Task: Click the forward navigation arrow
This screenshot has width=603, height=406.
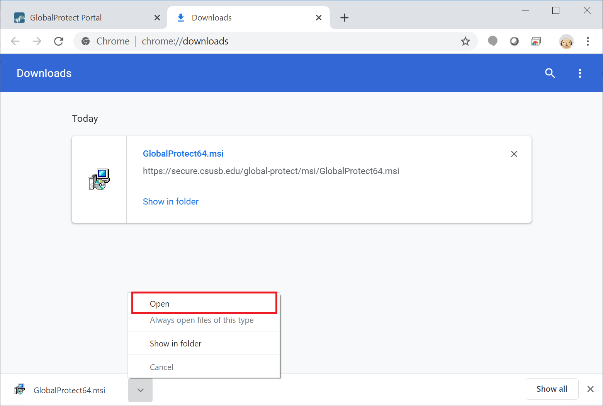Action: pyautogui.click(x=37, y=41)
